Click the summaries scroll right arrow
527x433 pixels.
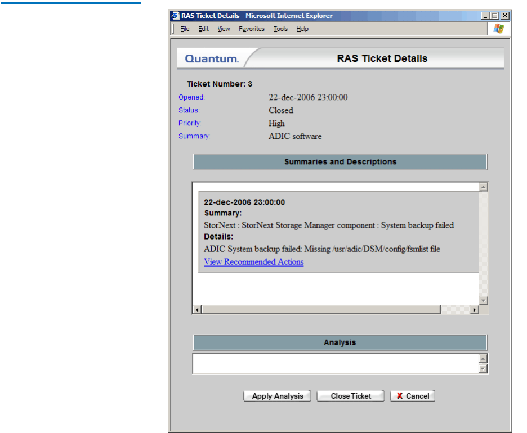click(x=474, y=310)
